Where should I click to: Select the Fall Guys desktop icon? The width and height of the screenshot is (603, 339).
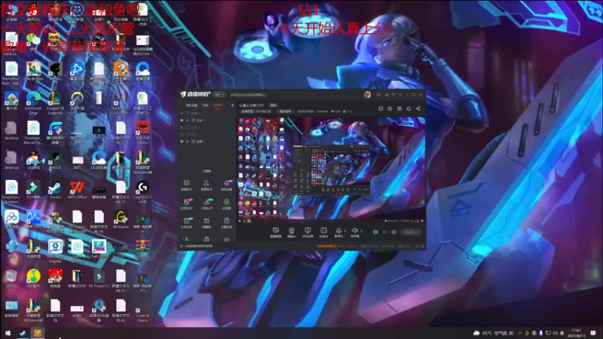click(x=99, y=249)
